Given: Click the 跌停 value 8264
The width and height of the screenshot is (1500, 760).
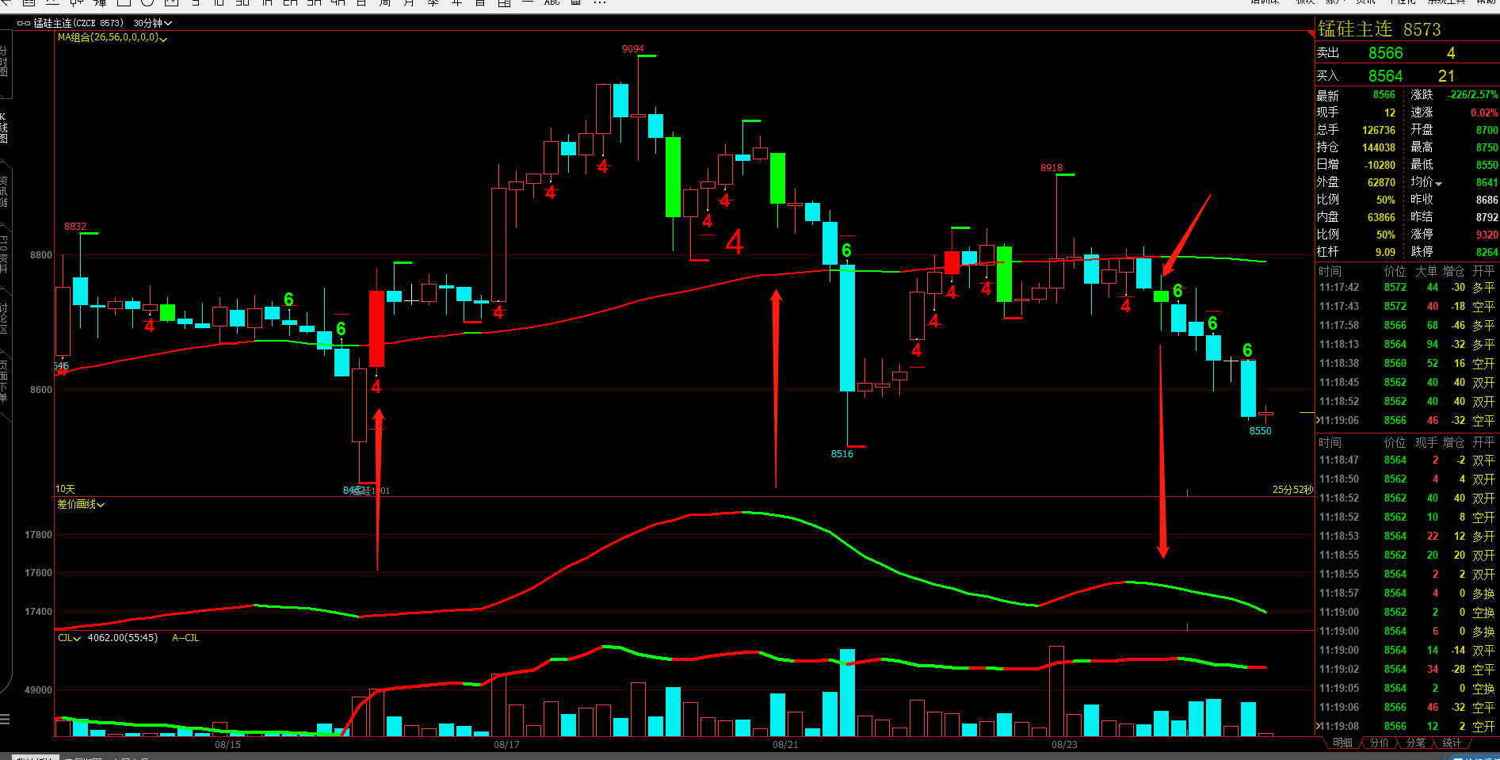Looking at the screenshot, I should tap(1487, 252).
